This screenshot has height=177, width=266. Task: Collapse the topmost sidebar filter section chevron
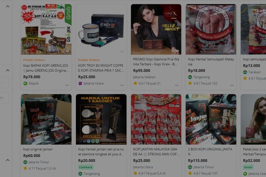[x=8, y=6]
